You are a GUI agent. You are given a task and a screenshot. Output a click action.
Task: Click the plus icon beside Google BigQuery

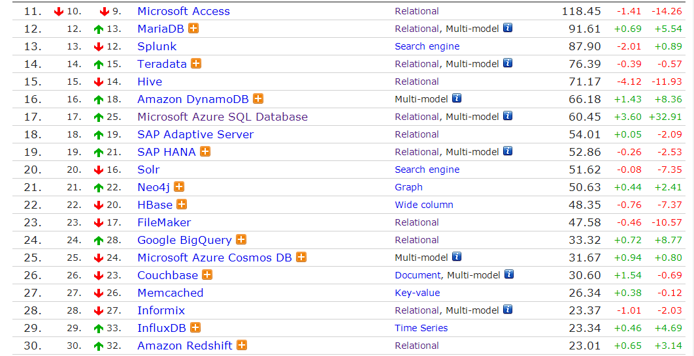tap(240, 240)
